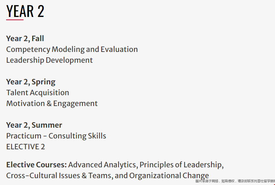This screenshot has width=275, height=185.
Task: Select the Talent Acquisition course line
Action: pos(38,93)
